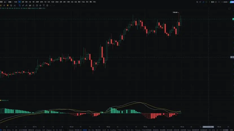Click the 主 chart toolbar icon
Screen dimensions: 234x131
pyautogui.click(x=1, y=5)
